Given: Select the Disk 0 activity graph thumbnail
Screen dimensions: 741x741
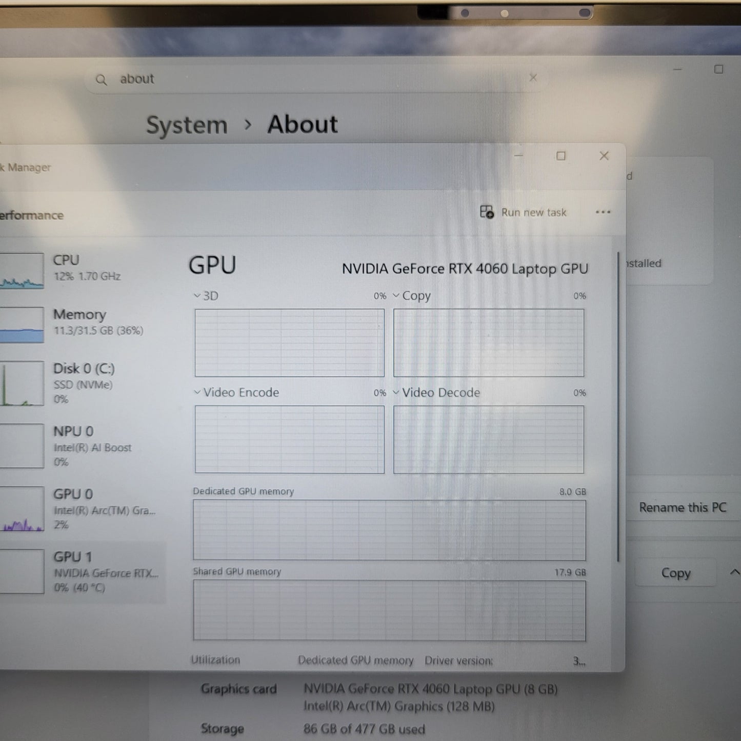Looking at the screenshot, I should 22,384.
